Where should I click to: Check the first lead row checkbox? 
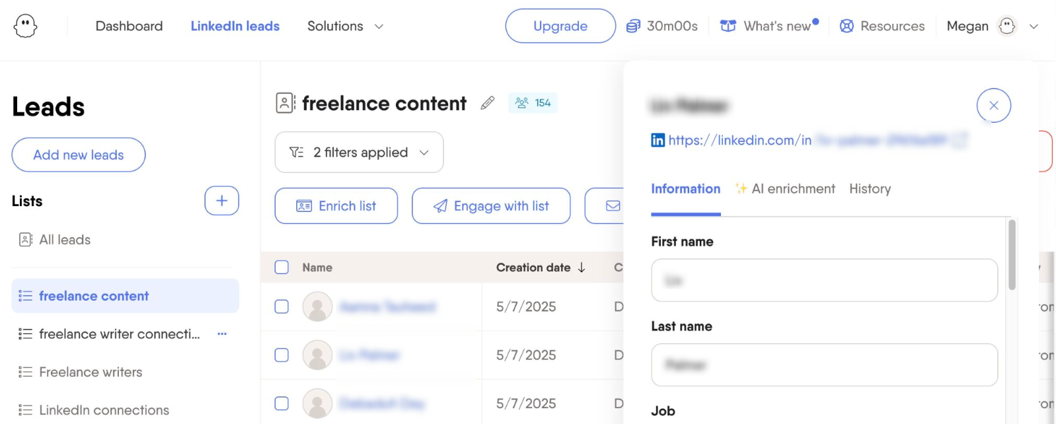[x=282, y=307]
